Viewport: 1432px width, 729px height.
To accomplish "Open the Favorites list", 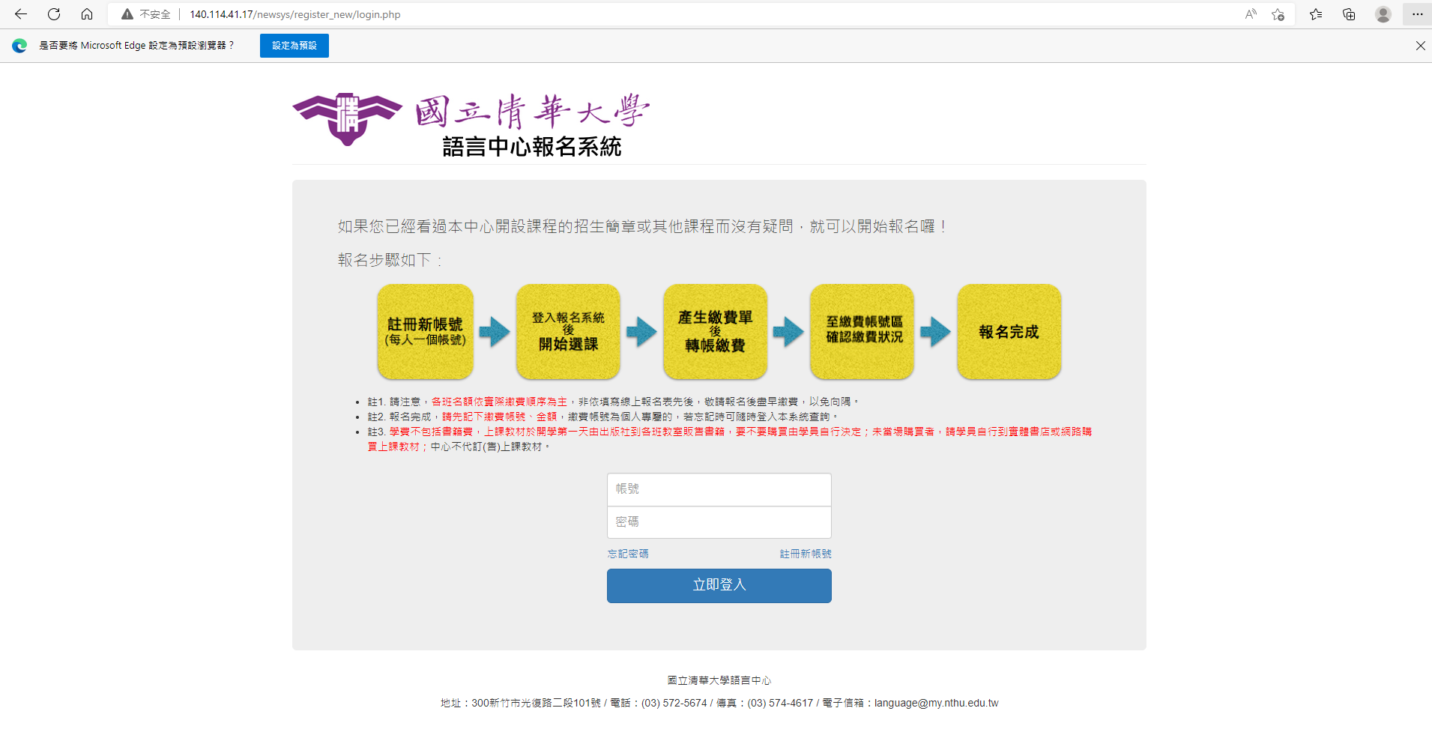I will (1316, 14).
